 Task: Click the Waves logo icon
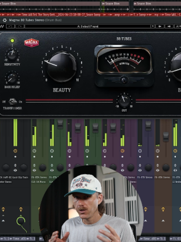pos(2,27)
